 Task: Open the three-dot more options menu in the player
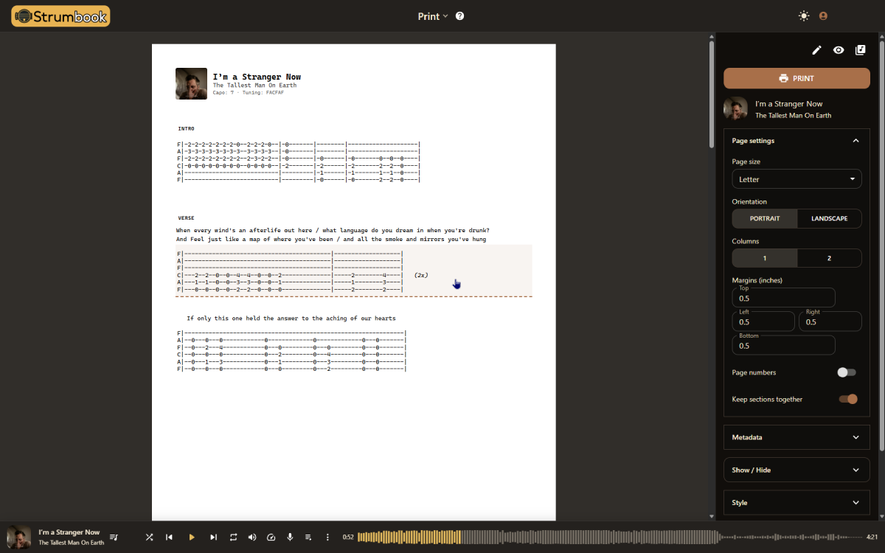(x=327, y=538)
